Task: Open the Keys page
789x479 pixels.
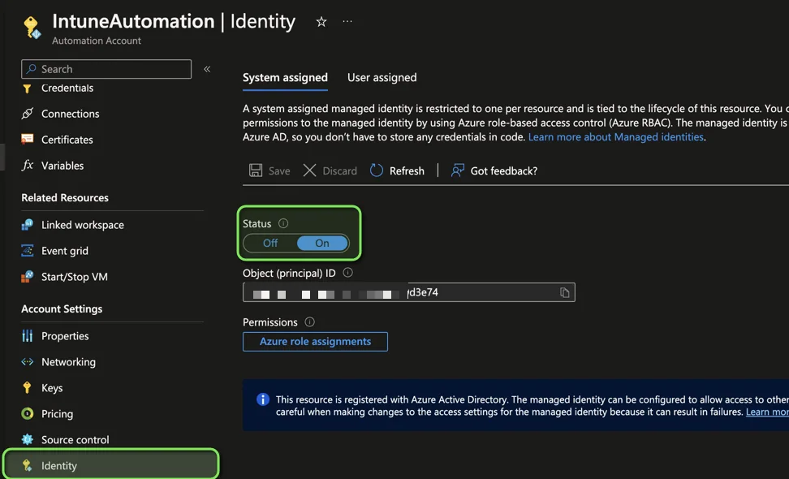Action: pos(52,388)
